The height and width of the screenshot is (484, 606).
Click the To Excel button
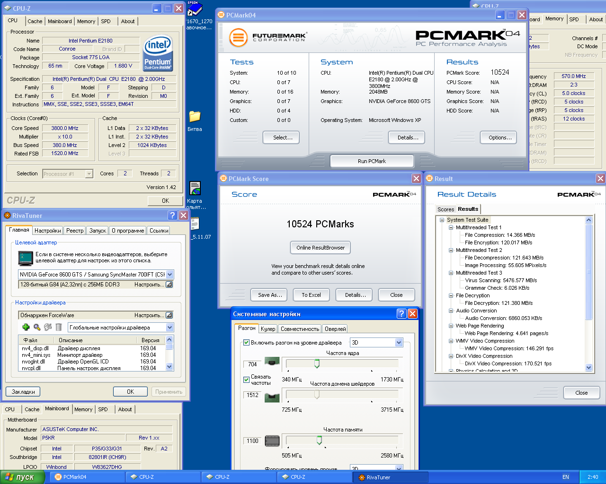311,295
